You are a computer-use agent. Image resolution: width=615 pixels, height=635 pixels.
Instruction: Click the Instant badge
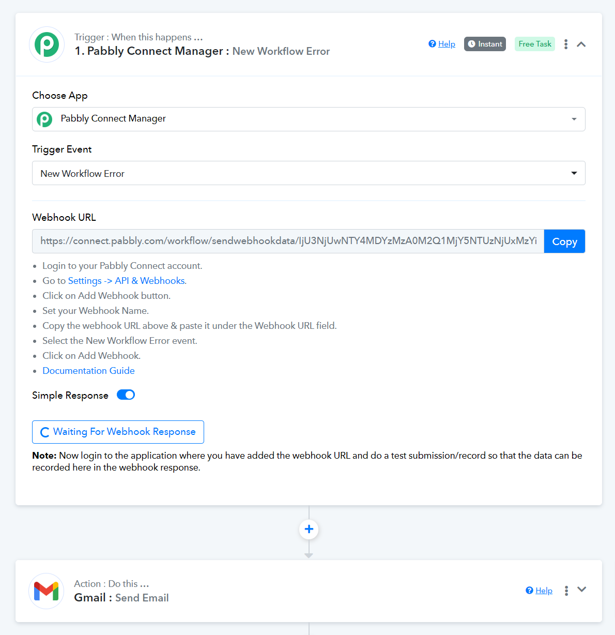pyautogui.click(x=485, y=44)
